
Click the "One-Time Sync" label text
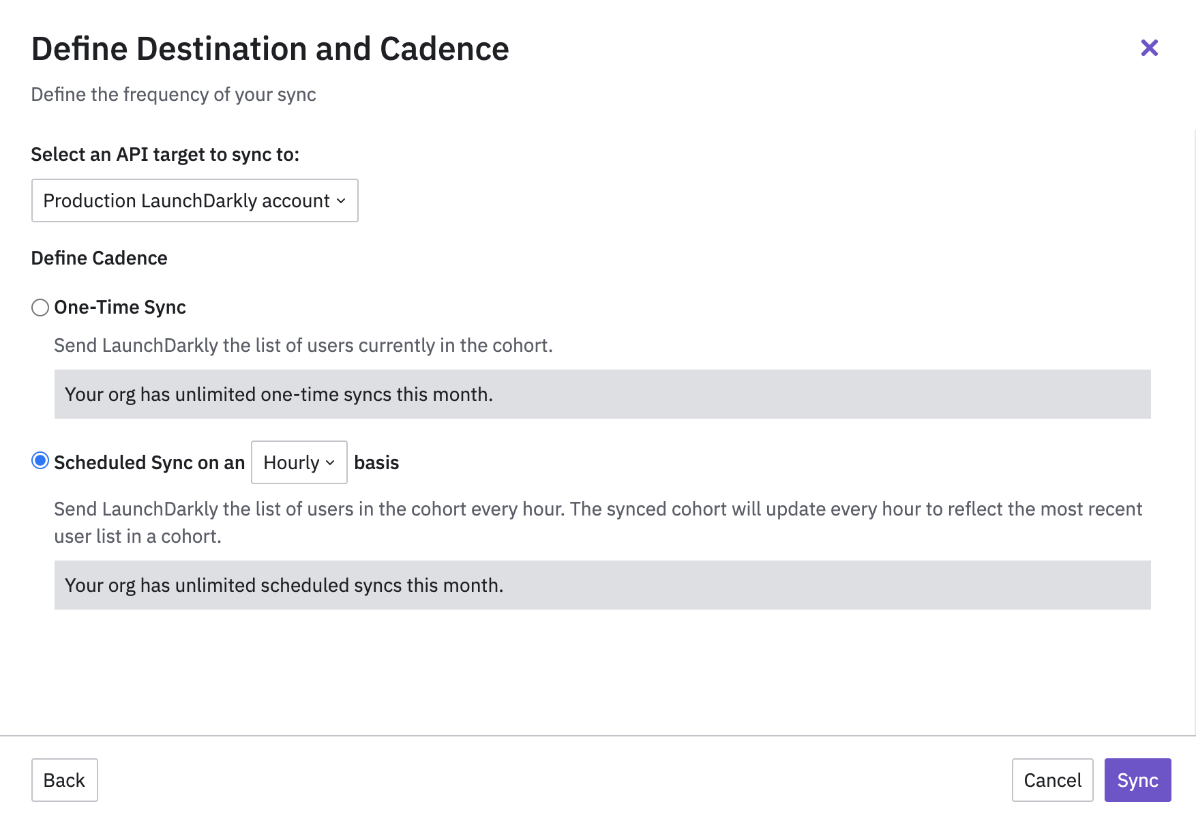[120, 308]
